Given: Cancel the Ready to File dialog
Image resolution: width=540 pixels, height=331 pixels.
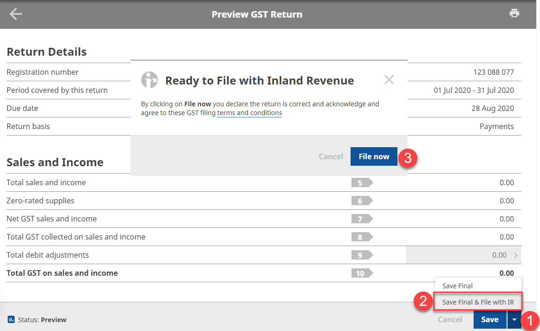Looking at the screenshot, I should pos(389,79).
